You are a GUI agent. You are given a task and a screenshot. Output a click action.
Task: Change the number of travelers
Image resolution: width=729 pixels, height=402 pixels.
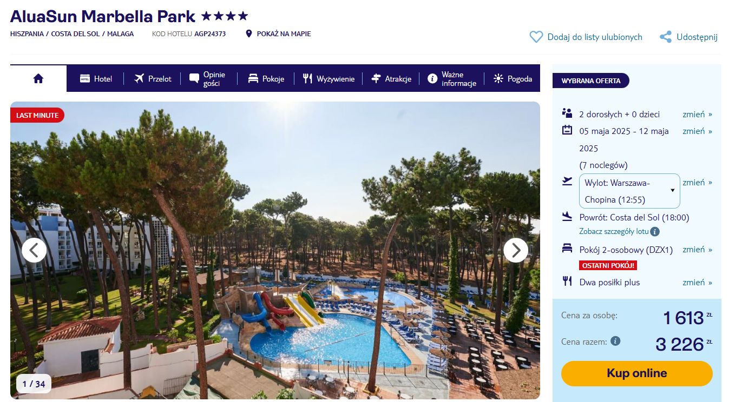697,114
